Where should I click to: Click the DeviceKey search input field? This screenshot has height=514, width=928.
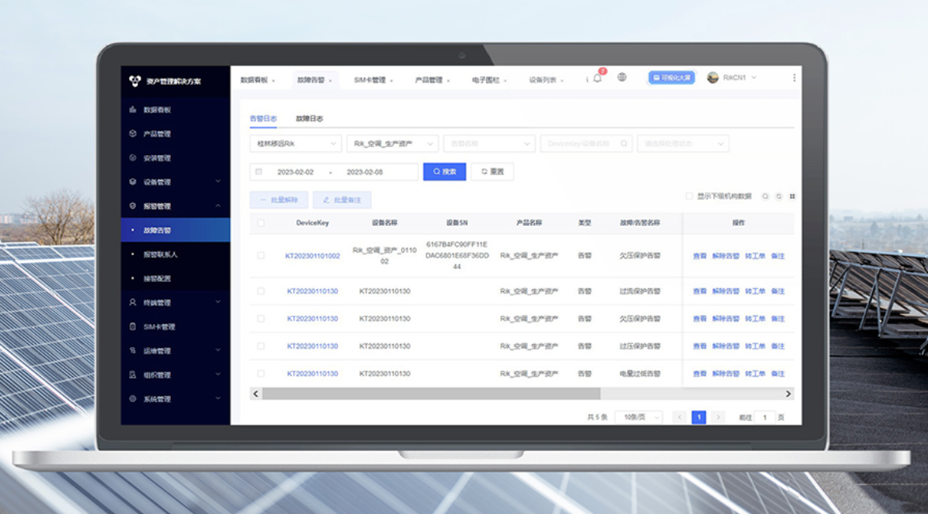[x=587, y=144]
